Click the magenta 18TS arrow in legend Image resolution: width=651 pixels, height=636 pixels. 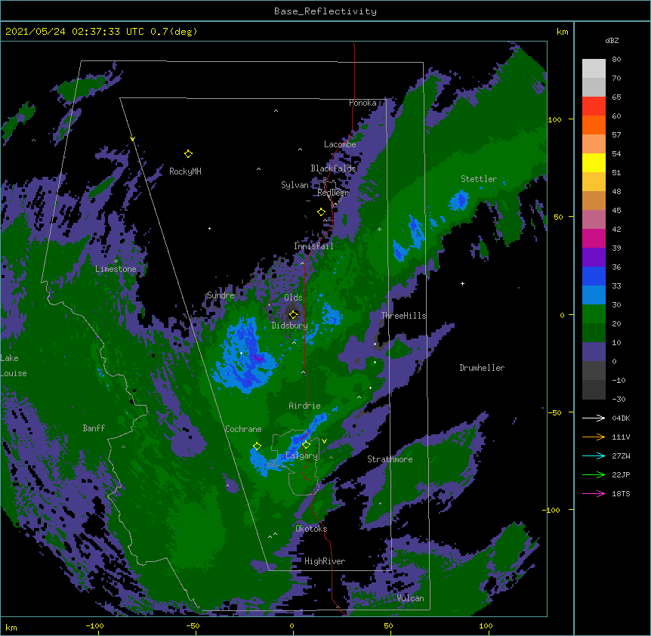(594, 493)
